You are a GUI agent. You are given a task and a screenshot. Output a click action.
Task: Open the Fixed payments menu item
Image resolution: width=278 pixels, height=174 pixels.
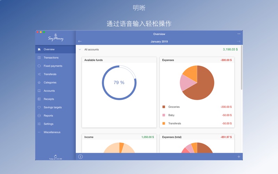point(56,66)
